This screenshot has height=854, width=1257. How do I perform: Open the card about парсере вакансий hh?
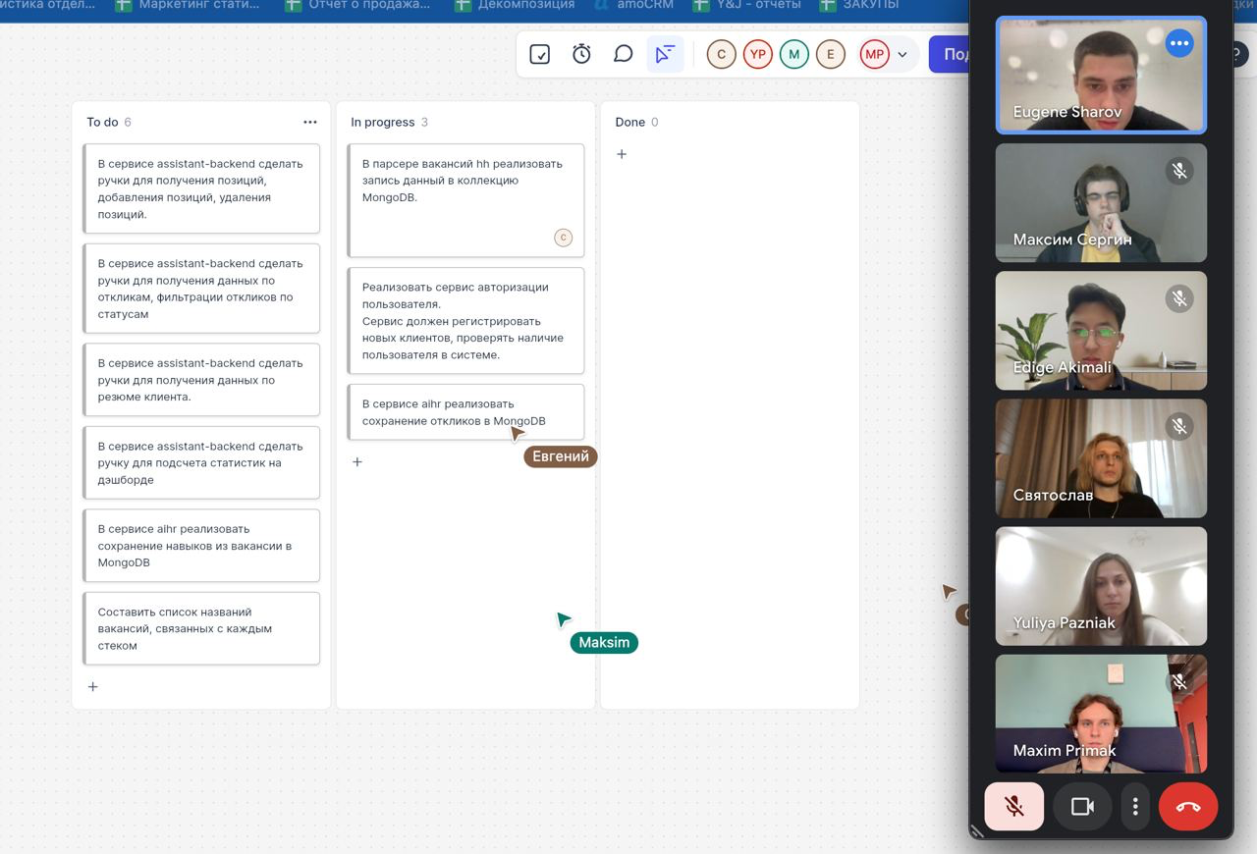tap(465, 200)
